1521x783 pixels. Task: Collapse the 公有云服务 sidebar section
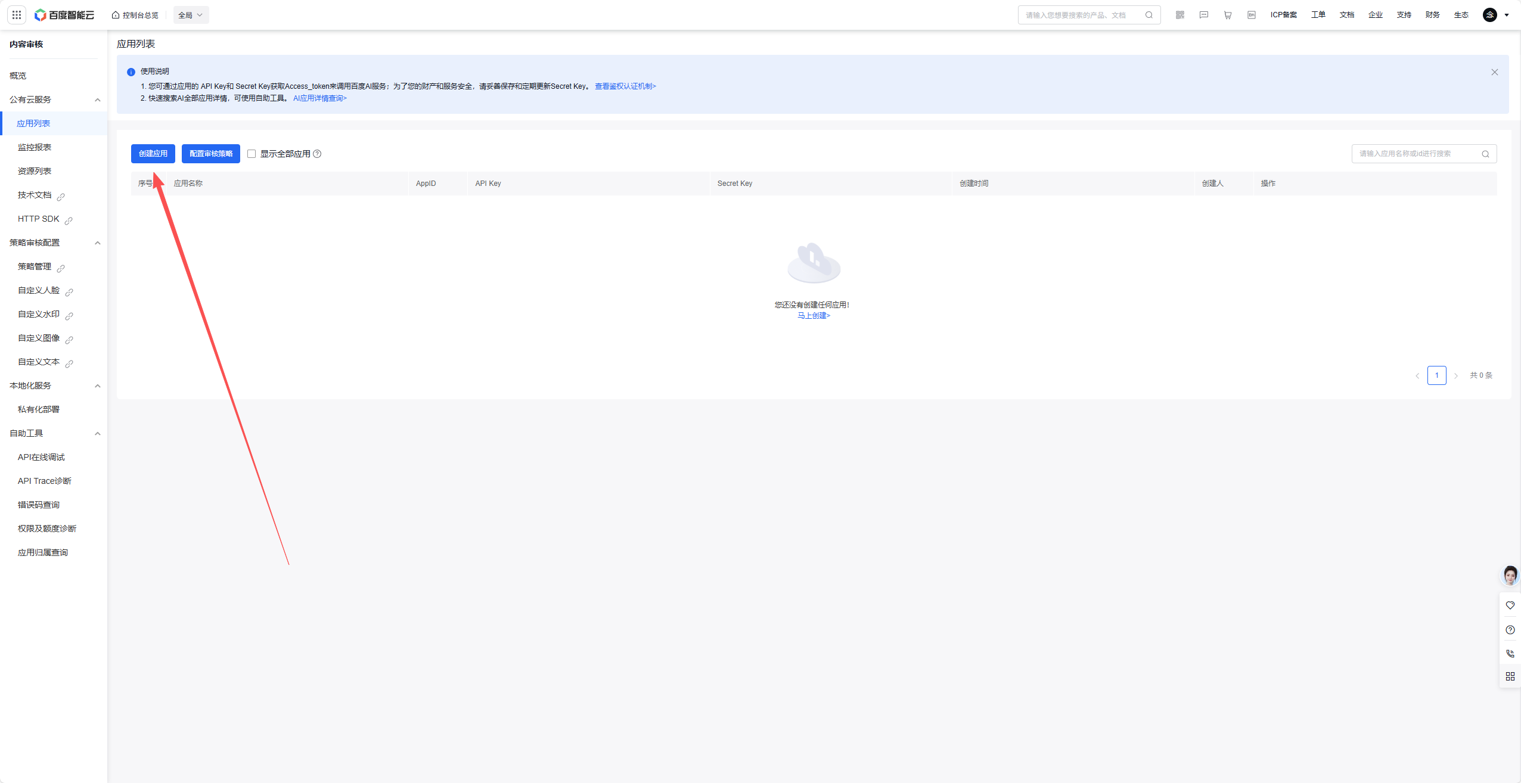98,100
